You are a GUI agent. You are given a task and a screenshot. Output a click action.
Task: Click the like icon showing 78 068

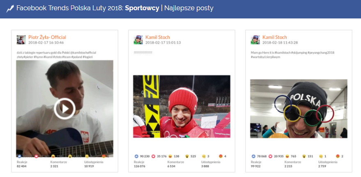point(254,156)
